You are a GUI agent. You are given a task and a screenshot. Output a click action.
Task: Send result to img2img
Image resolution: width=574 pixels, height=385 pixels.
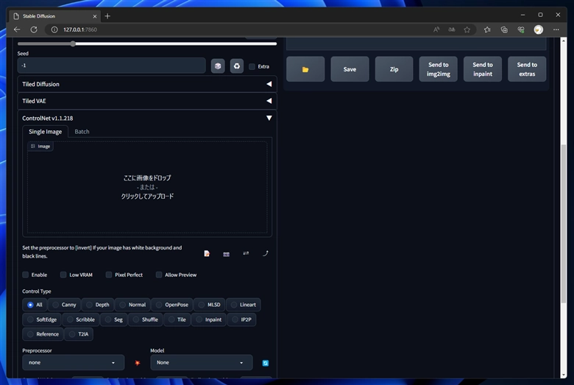click(438, 69)
